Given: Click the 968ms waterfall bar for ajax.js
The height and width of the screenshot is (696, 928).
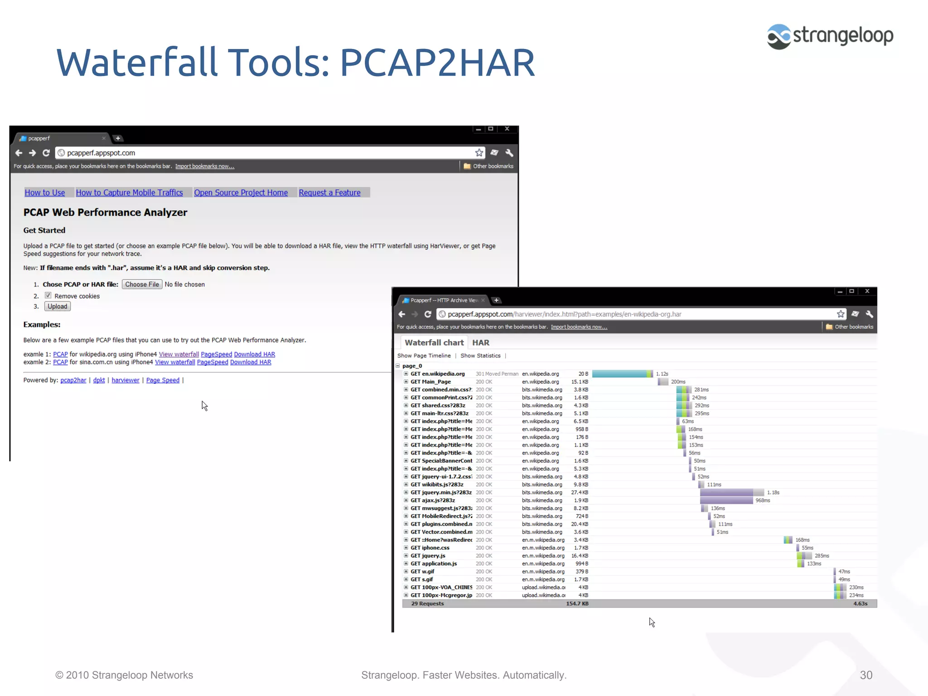Looking at the screenshot, I should point(726,500).
